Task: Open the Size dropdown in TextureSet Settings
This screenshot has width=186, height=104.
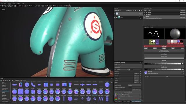Action: click(x=123, y=70)
